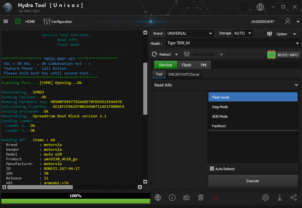Open settings gear icon in bottom toolbar
This screenshot has width=302, height=208.
265,198
